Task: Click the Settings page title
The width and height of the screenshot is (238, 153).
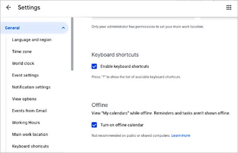Action: tap(29, 7)
